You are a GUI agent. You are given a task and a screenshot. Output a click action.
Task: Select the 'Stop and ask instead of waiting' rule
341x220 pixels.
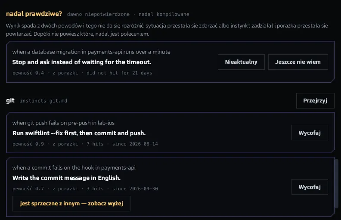[81, 62]
